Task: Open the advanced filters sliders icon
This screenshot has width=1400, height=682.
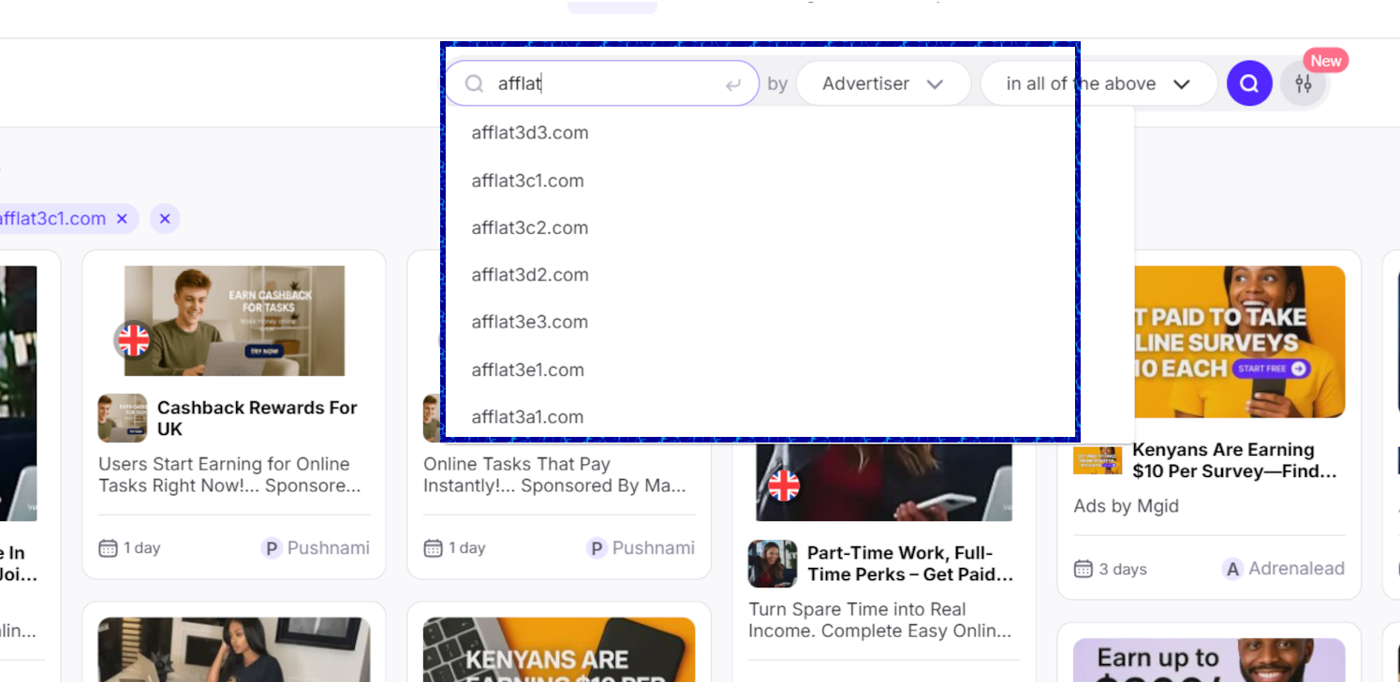Action: point(1304,83)
